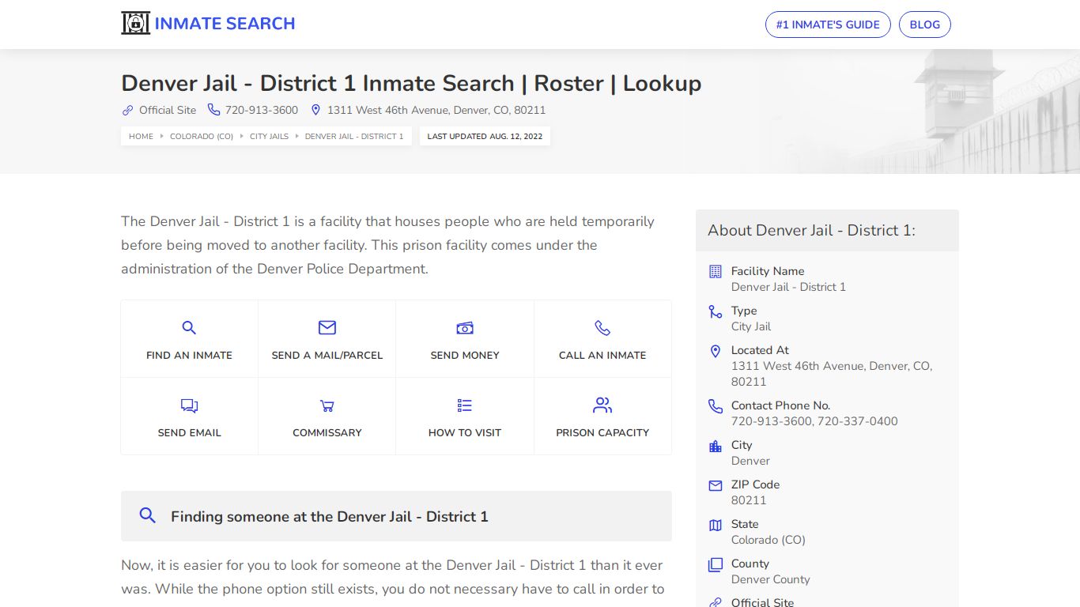1080x607 pixels.
Task: Click the link icon beside Official Site header
Action: click(x=127, y=110)
